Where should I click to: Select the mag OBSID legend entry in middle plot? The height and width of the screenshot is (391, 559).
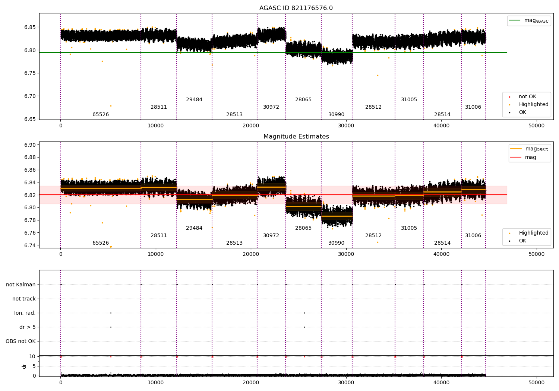click(529, 149)
